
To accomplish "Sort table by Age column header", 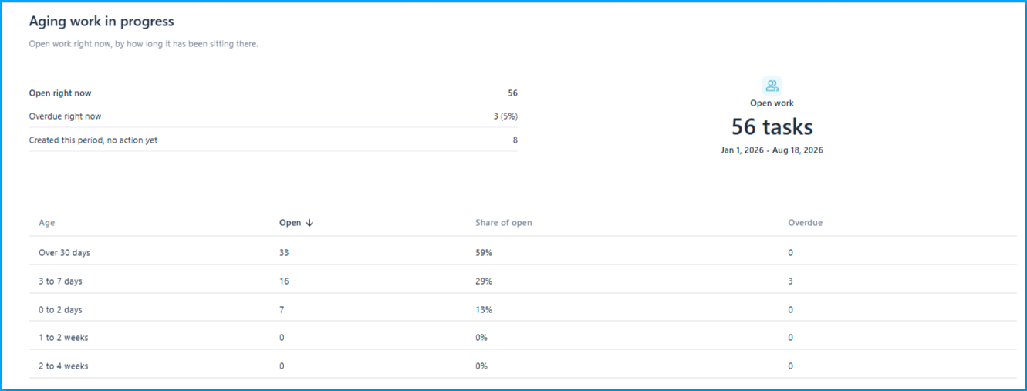I will tap(47, 223).
